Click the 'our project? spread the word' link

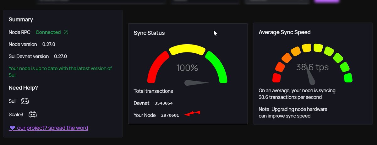(49, 128)
